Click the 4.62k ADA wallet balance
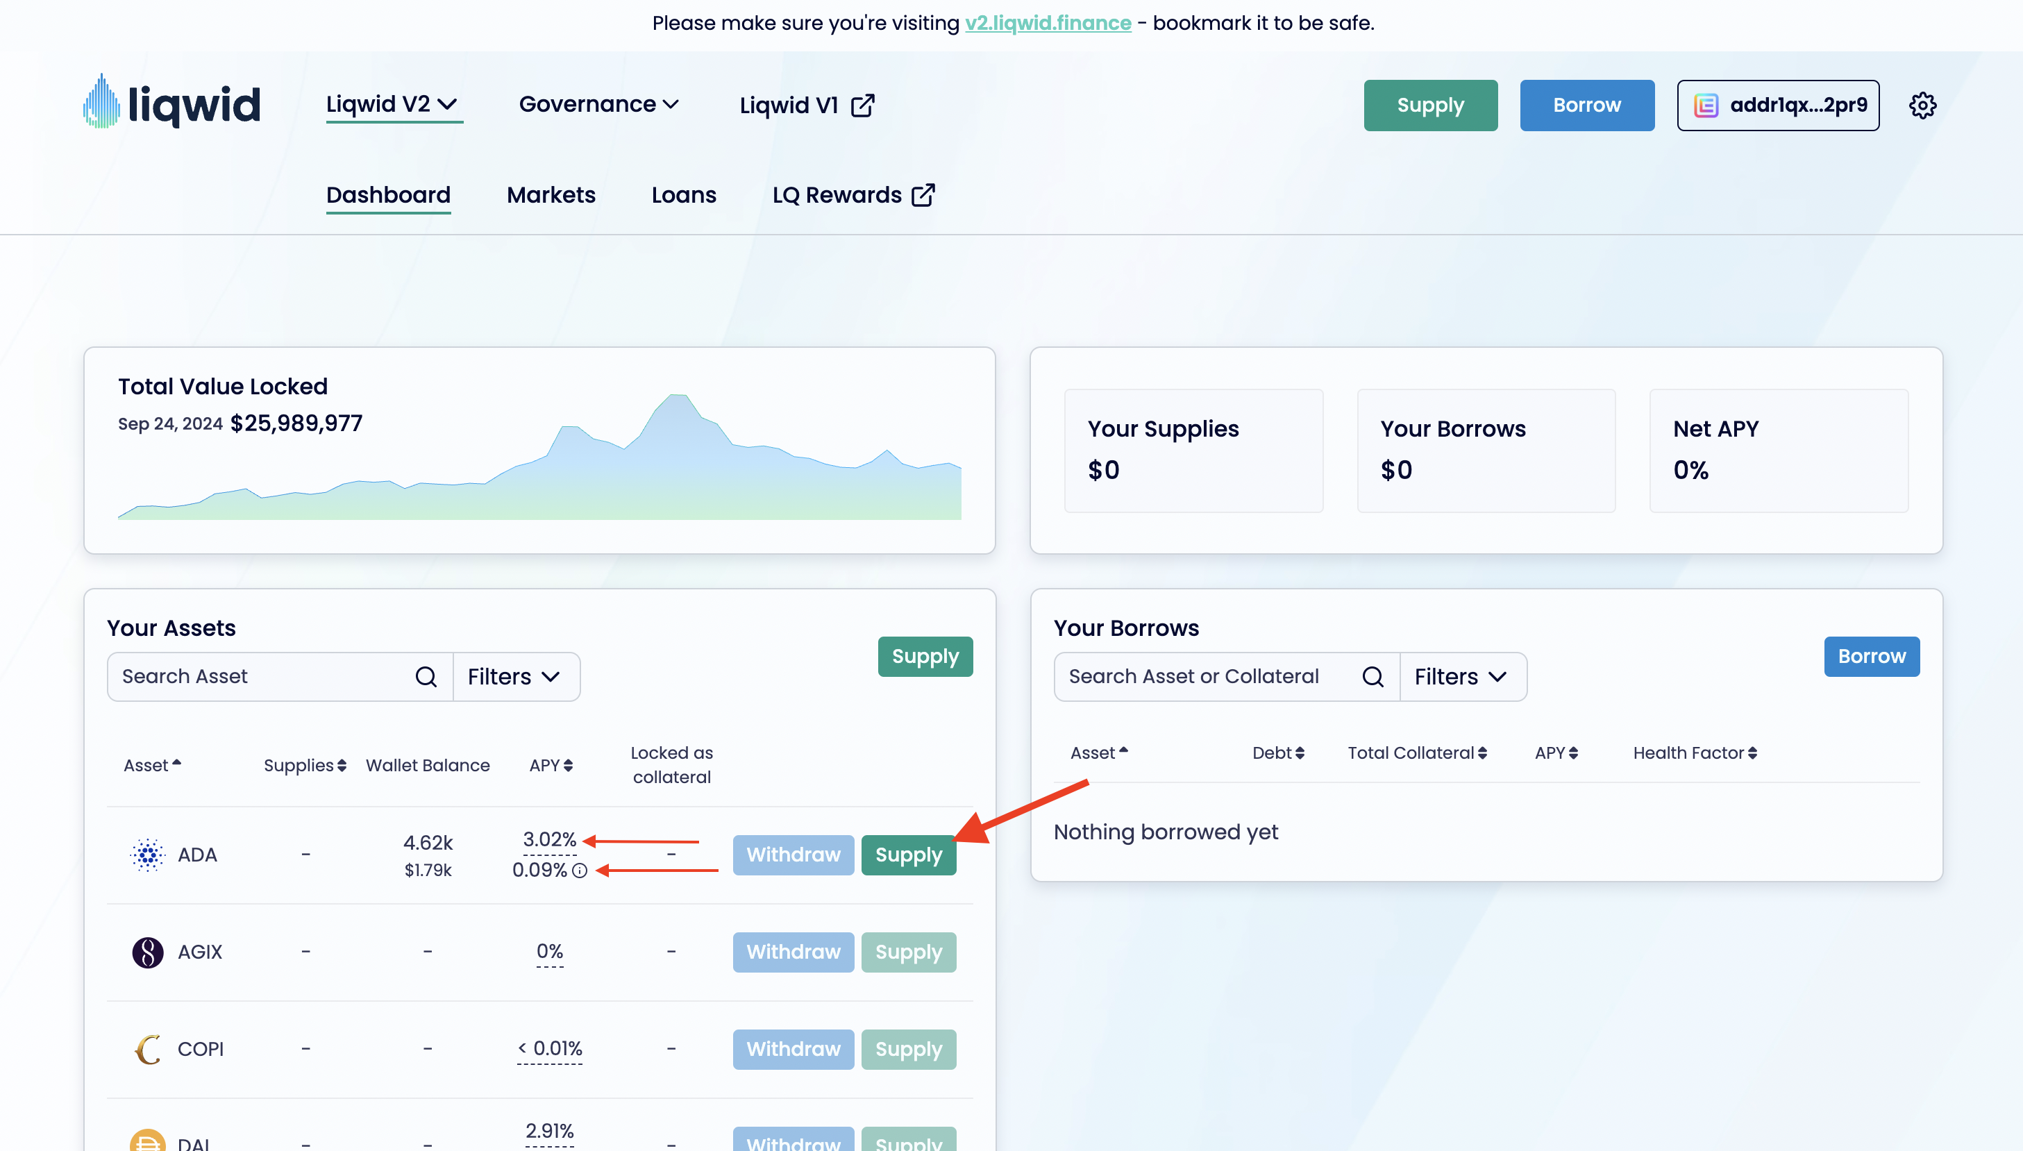Viewport: 2023px width, 1151px height. (428, 843)
